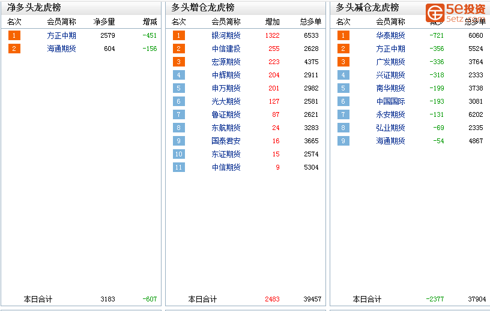Viewport: 490px width, 311px height.
Task: Click the 兴证期货 member name
Action: [x=391, y=75]
